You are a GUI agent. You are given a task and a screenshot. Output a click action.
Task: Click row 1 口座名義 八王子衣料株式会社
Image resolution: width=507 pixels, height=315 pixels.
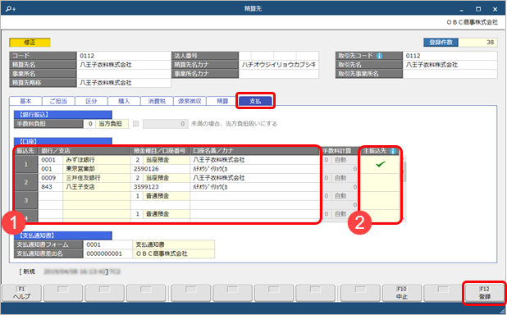coord(255,160)
